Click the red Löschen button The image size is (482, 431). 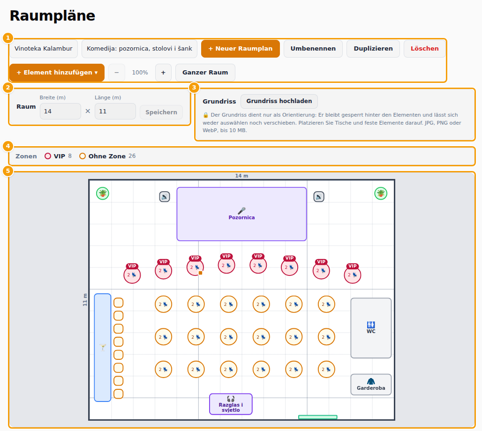(x=424, y=49)
